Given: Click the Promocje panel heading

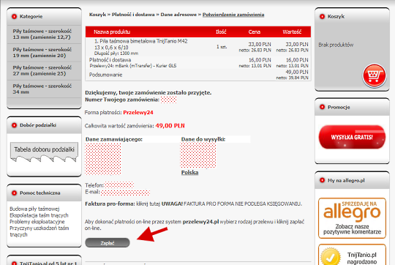Looking at the screenshot, I should 339,107.
